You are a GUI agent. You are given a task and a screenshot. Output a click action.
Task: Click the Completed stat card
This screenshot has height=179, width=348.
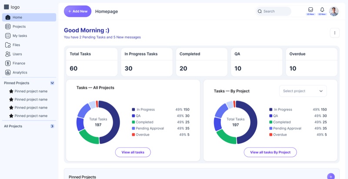click(202, 62)
